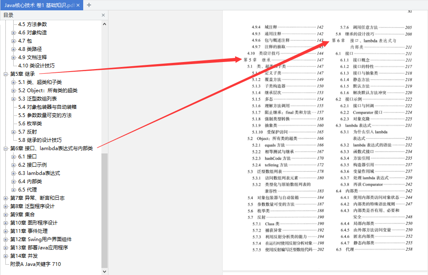The height and width of the screenshot is (275, 428).
Task: Go to 5.5 参数数量可变的方法
Action: pos(45,115)
